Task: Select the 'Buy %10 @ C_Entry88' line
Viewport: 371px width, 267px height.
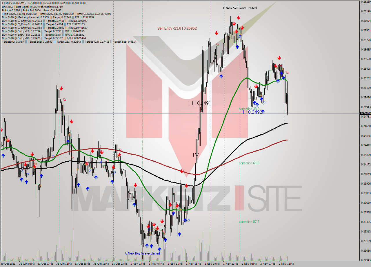Action: point(45,28)
